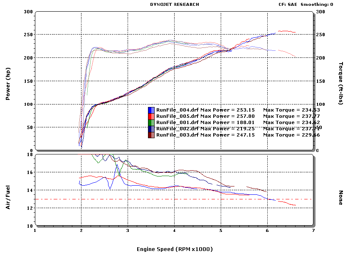
Task: Click the Power (hp) axis label
Action: [x=8, y=84]
